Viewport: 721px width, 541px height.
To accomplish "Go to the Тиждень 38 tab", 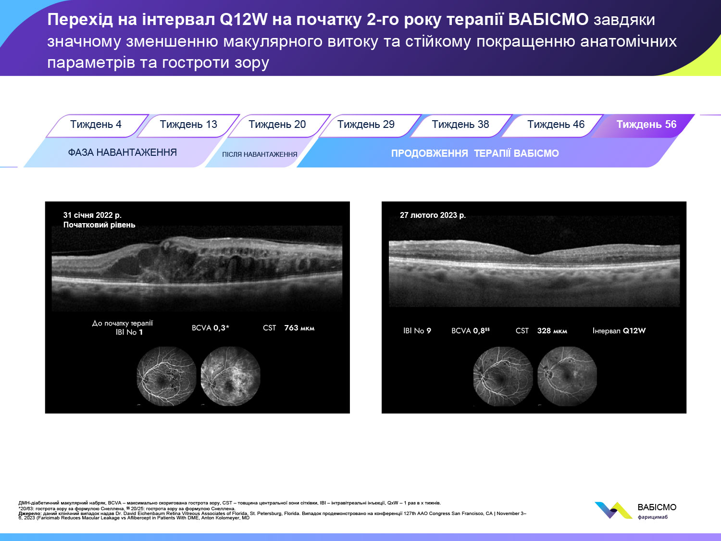I will (460, 125).
